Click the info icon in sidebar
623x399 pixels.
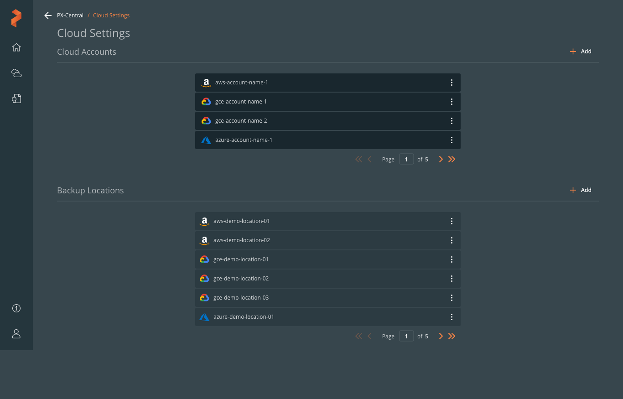click(16, 308)
